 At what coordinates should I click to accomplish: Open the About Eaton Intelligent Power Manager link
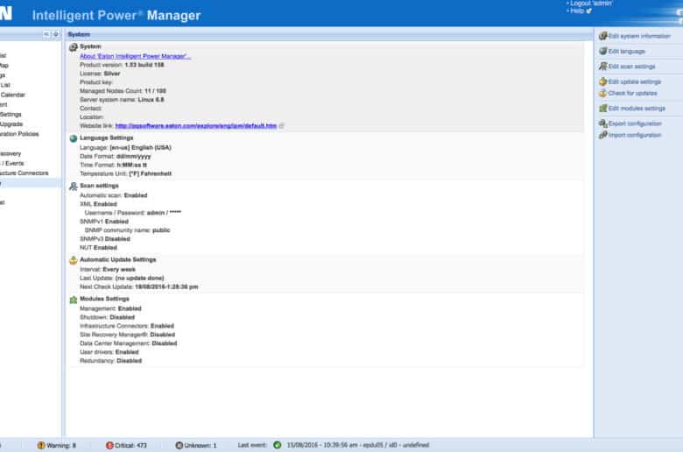(x=135, y=56)
